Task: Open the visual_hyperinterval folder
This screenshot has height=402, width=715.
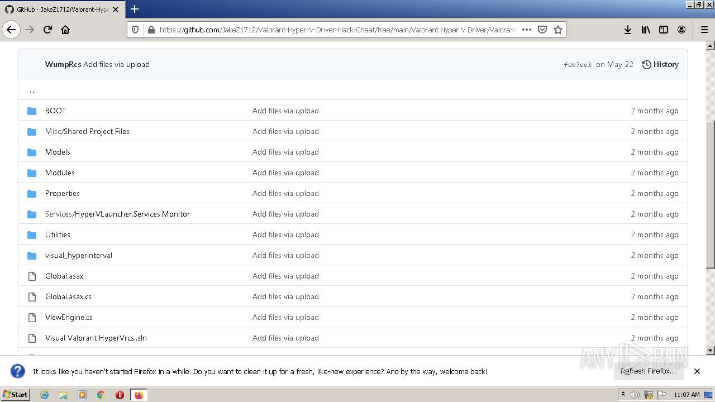Action: [x=79, y=255]
